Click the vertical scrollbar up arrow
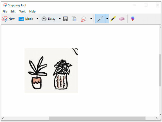This screenshot has width=162, height=122. [160, 27]
